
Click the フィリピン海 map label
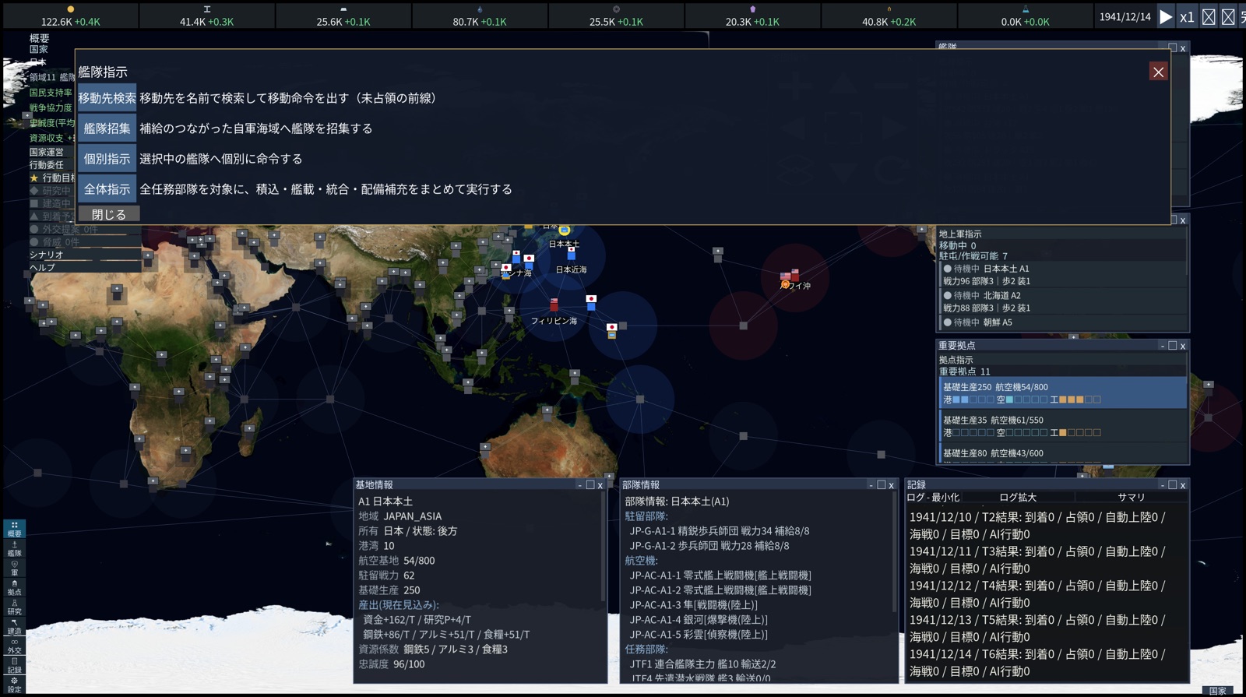point(554,321)
